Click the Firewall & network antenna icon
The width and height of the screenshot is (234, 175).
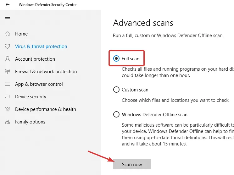(x=8, y=72)
